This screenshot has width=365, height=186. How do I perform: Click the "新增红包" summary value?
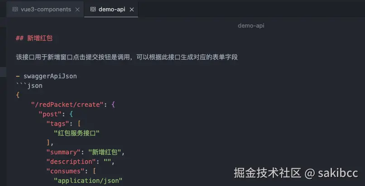(105, 153)
